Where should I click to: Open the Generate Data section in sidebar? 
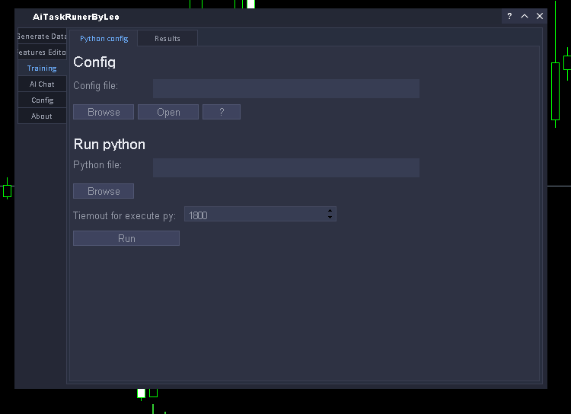(x=42, y=36)
